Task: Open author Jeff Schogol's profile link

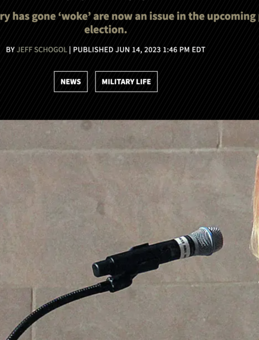Action: point(42,50)
